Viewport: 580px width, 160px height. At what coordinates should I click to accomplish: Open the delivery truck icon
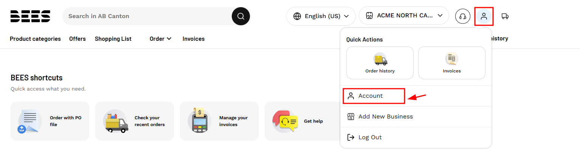pyautogui.click(x=505, y=16)
